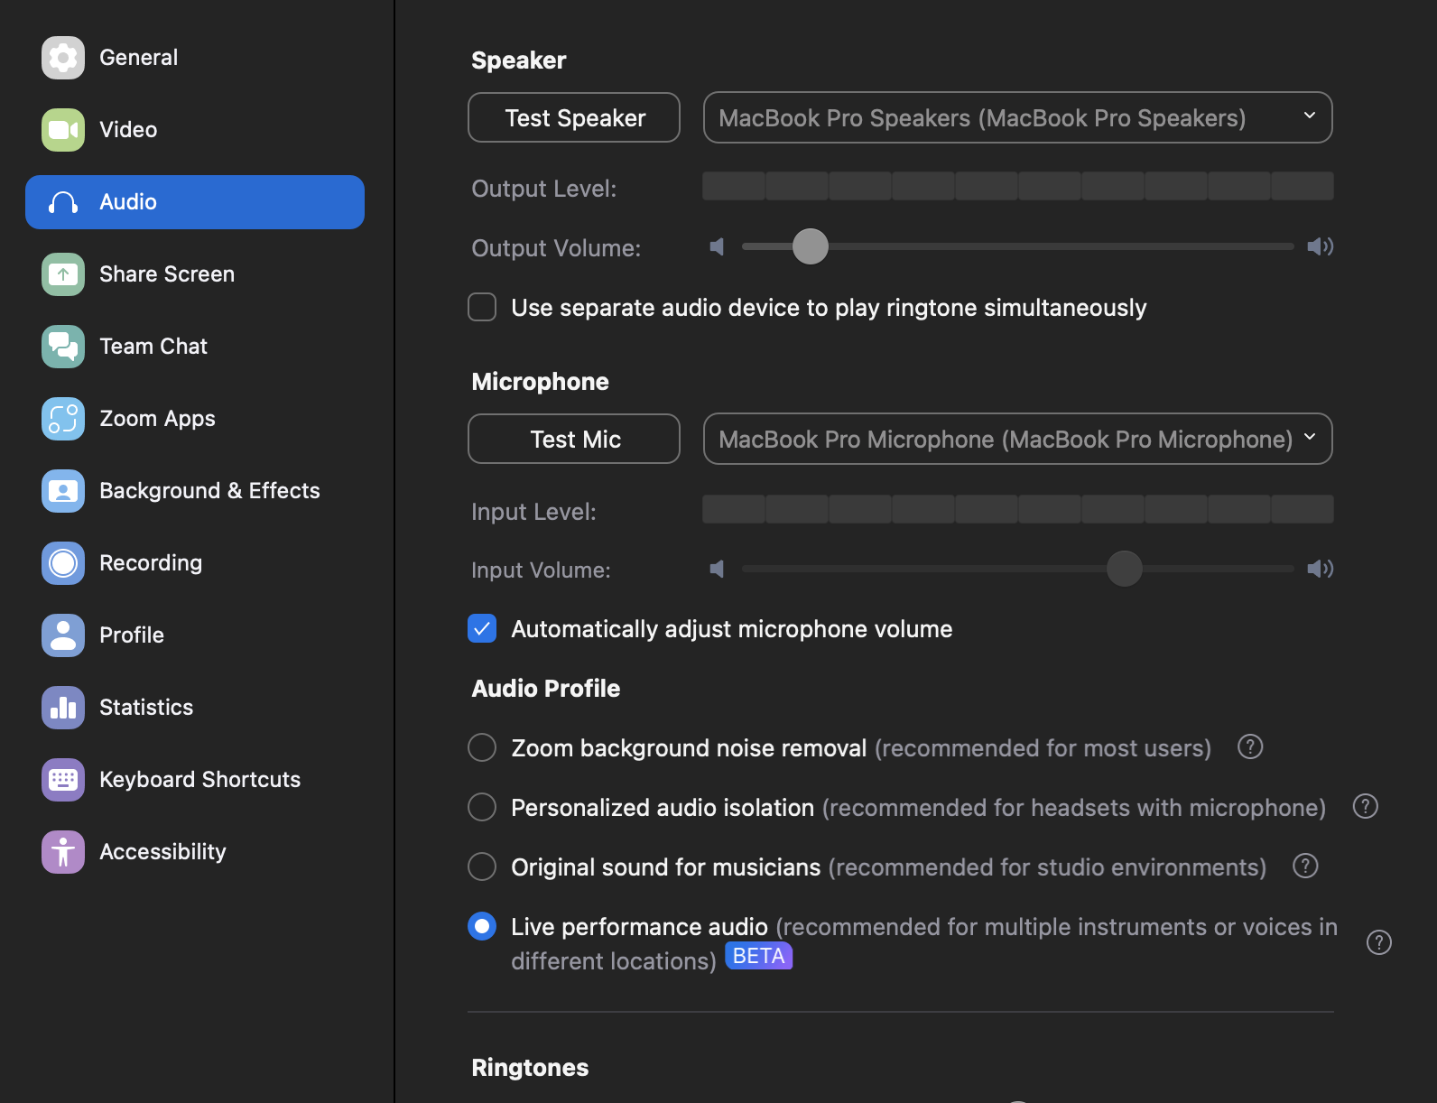The width and height of the screenshot is (1437, 1103).
Task: Select Personalized audio isolation radio button
Action: pyautogui.click(x=482, y=807)
